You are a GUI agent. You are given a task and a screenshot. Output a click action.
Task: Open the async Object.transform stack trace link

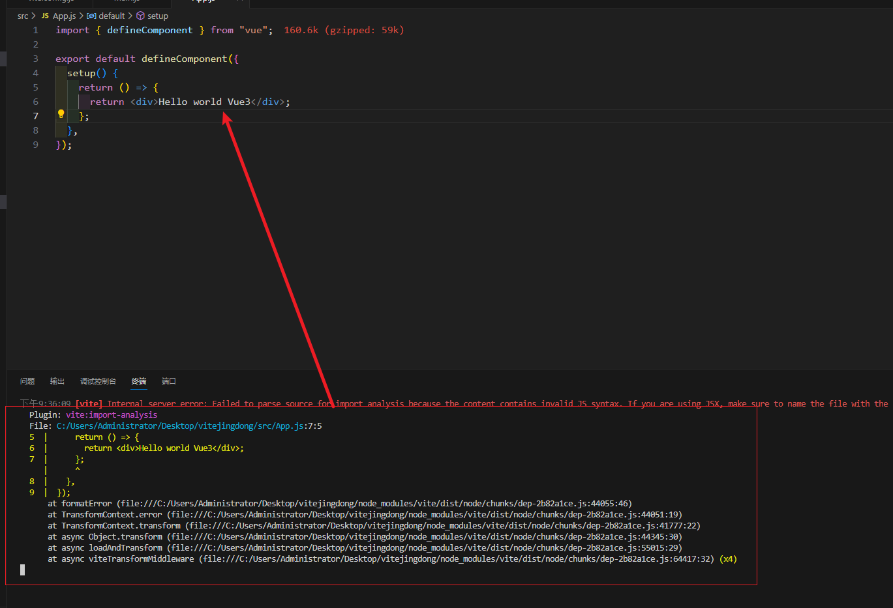coord(425,536)
